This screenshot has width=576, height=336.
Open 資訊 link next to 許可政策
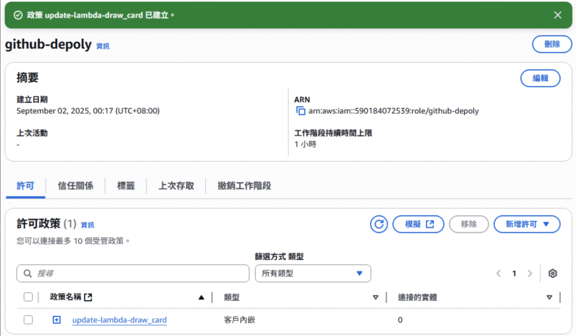tap(87, 225)
